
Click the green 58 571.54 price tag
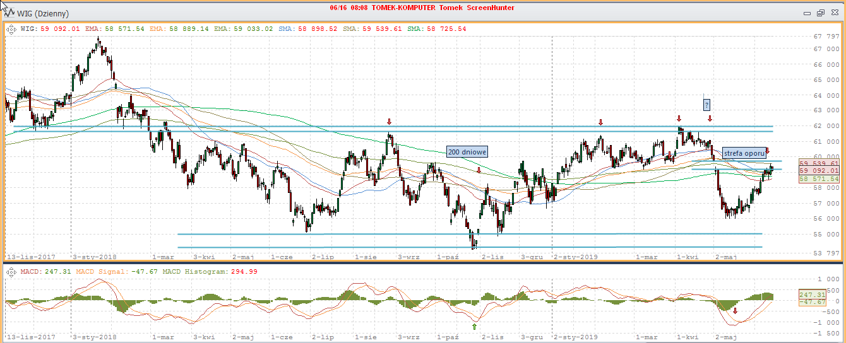click(x=819, y=179)
